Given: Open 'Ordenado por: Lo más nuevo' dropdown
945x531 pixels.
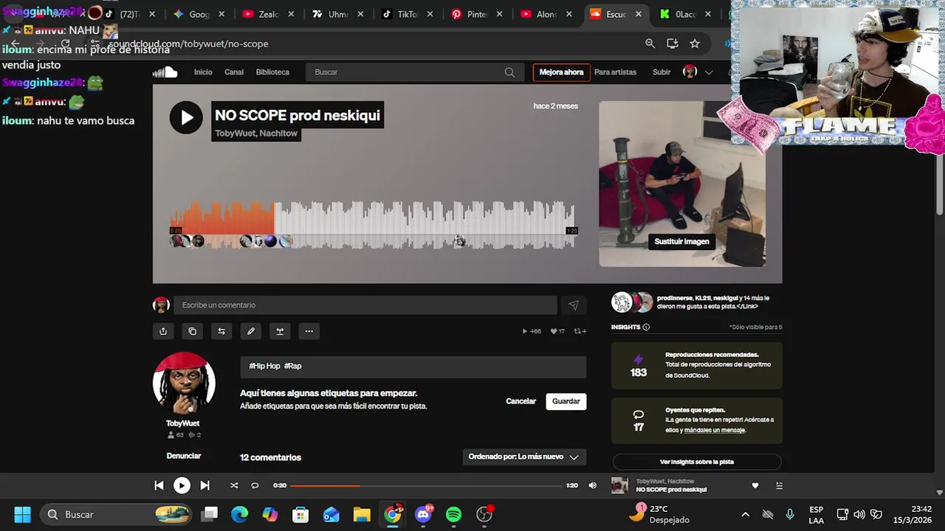Looking at the screenshot, I should pos(524,457).
